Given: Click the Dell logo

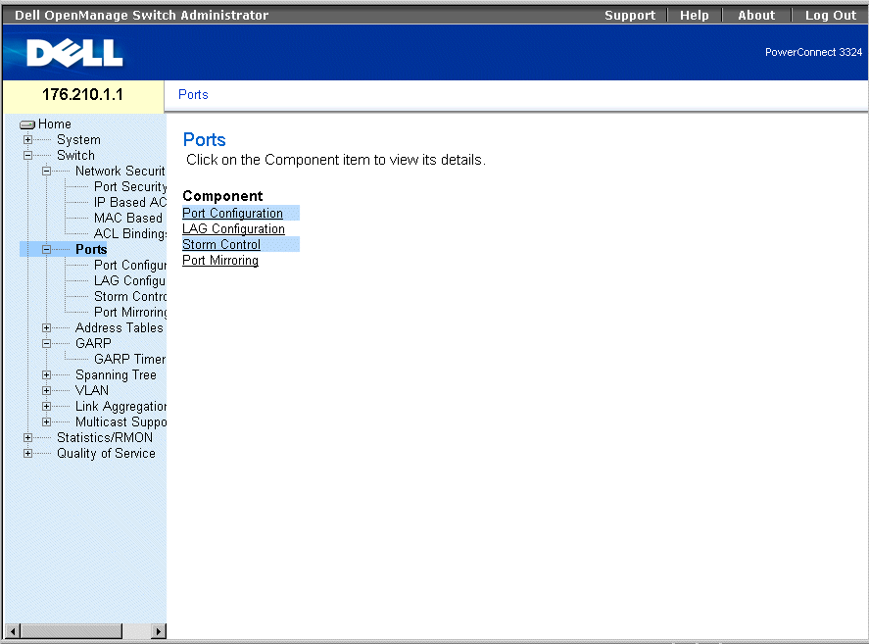Looking at the screenshot, I should click(74, 53).
